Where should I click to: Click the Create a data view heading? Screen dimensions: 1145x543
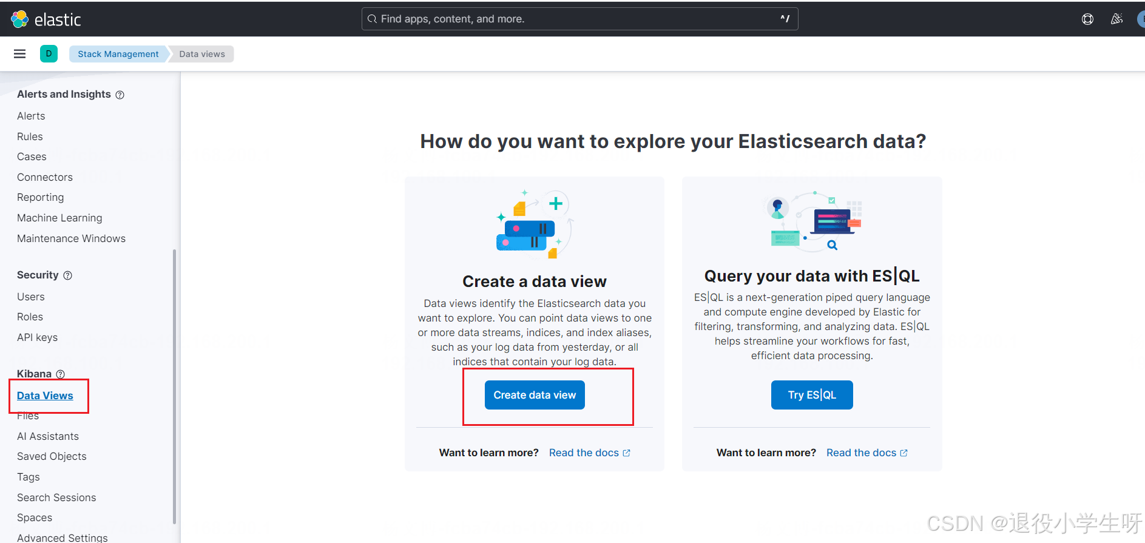pos(535,282)
